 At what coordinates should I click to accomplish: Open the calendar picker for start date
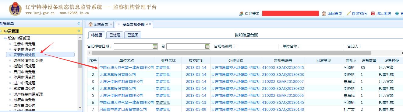(x=155, y=46)
